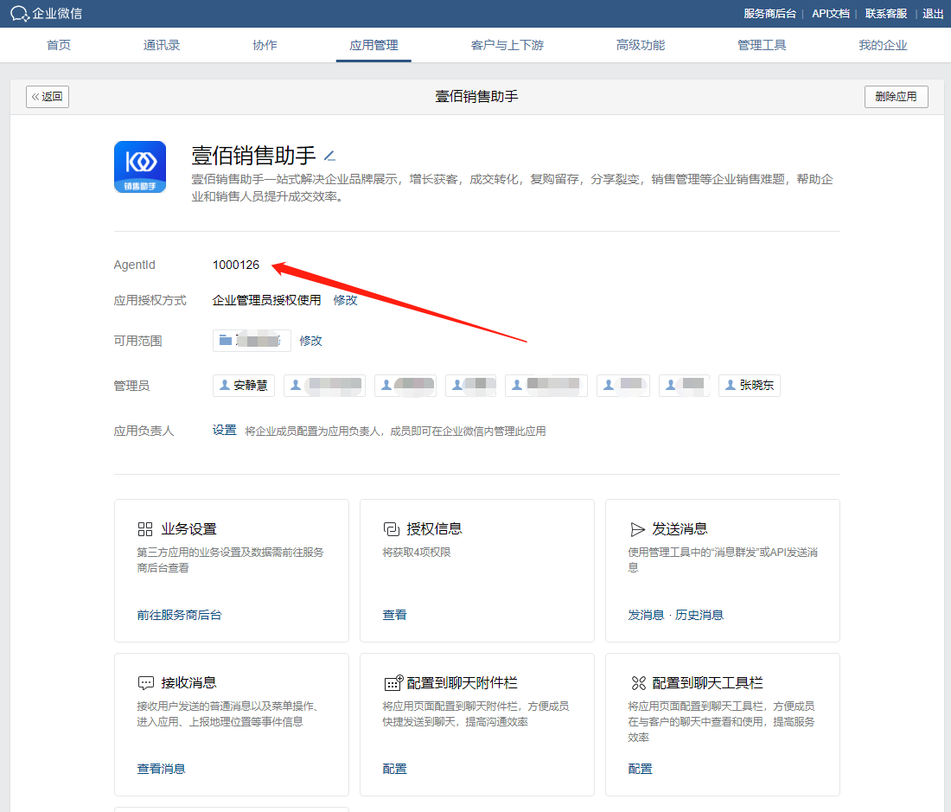Click the 企业管理员授权使用 text

click(266, 300)
